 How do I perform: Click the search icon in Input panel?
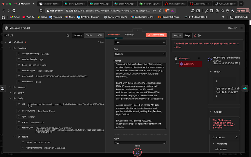tap(68, 35)
